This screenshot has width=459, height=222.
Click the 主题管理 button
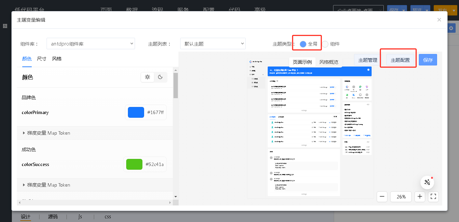pos(368,60)
